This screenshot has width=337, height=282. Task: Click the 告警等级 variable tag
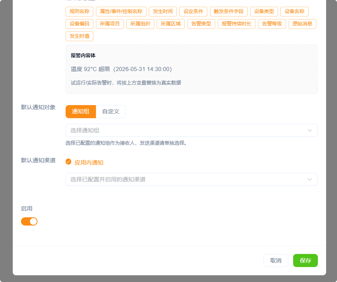coord(272,24)
